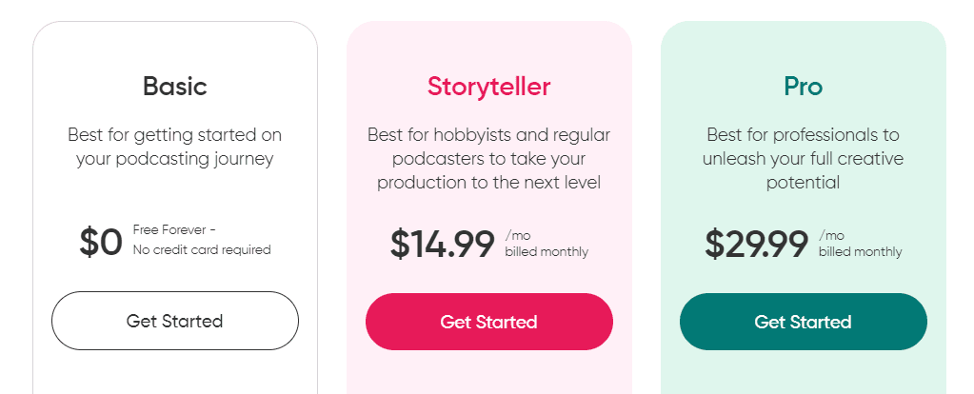The image size is (974, 394).
Task: Click the Pro professionals description text
Action: tap(804, 158)
